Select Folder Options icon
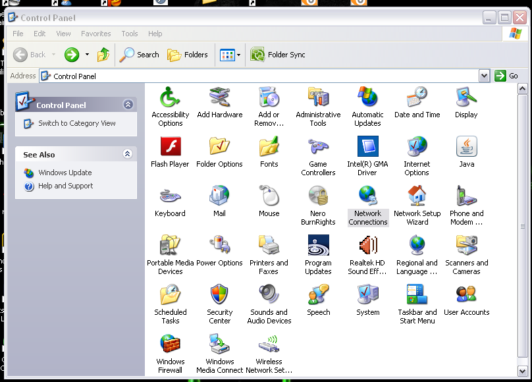This screenshot has height=382, width=532. pyautogui.click(x=219, y=146)
